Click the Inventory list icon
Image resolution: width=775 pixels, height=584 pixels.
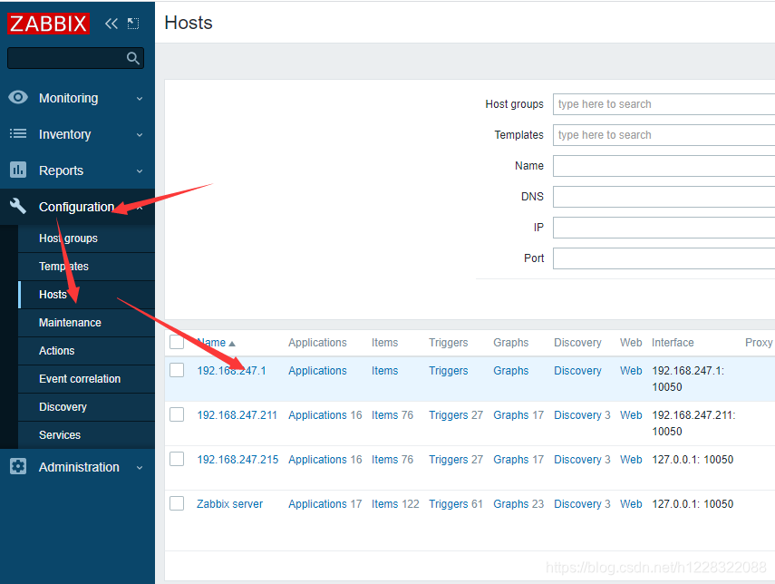[18, 133]
